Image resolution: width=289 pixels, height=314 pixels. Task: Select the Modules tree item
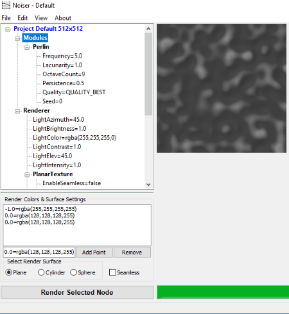coord(35,38)
